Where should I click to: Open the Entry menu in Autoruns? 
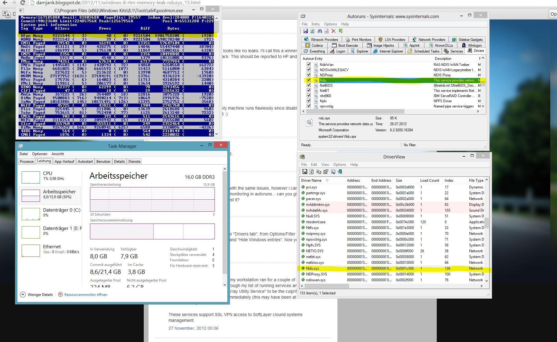(x=316, y=24)
